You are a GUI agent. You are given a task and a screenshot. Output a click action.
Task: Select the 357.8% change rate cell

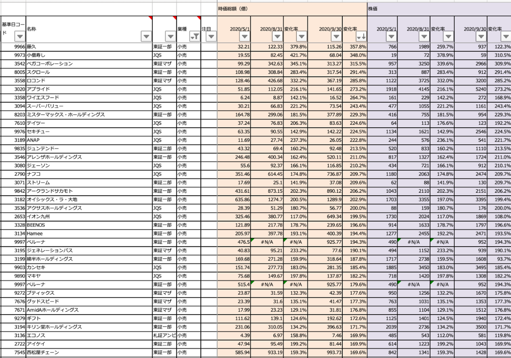click(355, 47)
